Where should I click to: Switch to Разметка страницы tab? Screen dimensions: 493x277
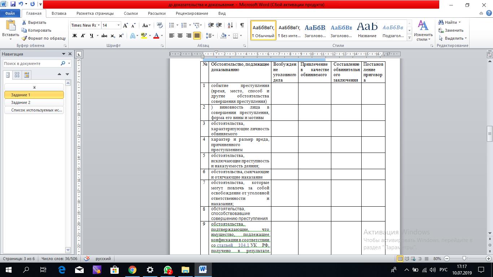point(95,13)
